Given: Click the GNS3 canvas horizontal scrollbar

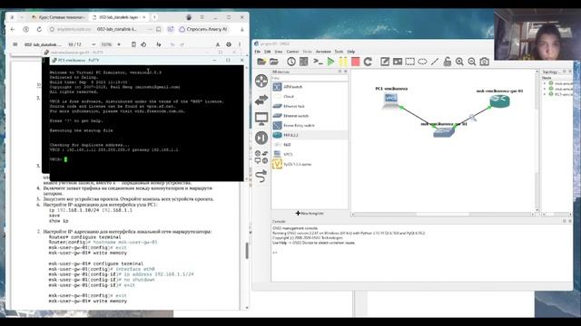Looking at the screenshot, I should pos(443,215).
